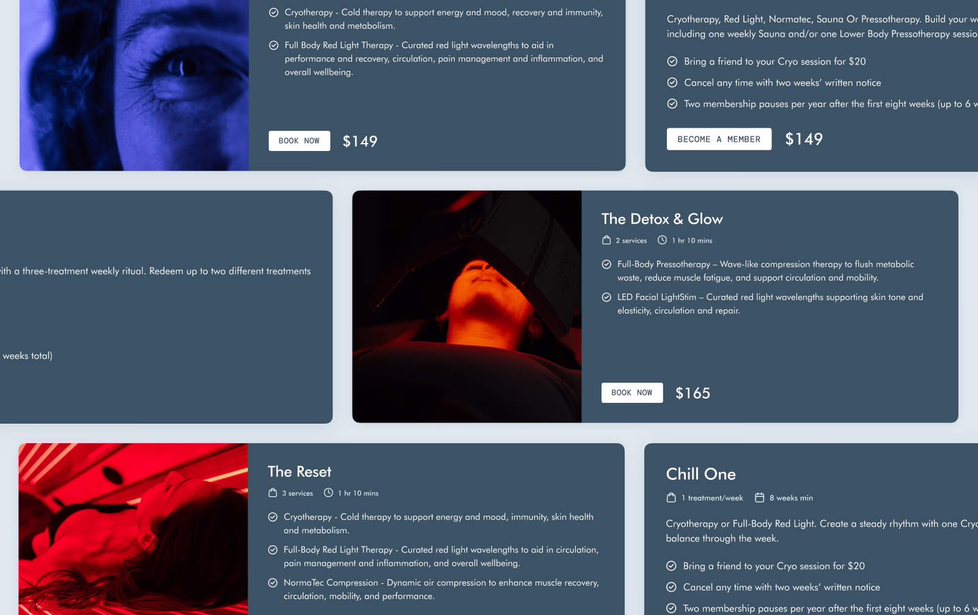
Task: Click the clock icon in The Detox & Glow card
Action: coord(662,240)
